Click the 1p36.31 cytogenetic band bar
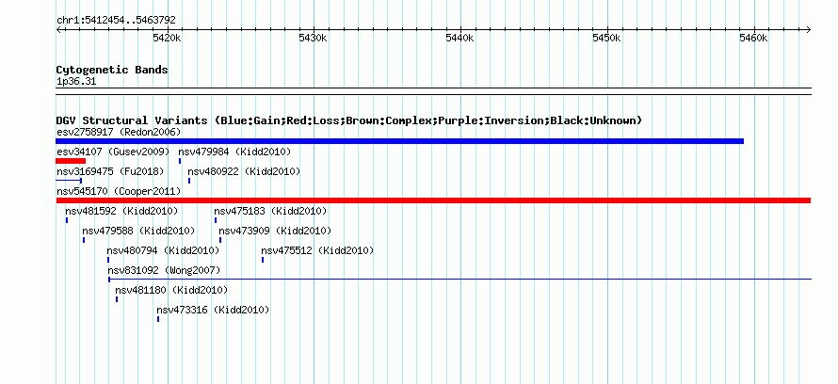Viewport: 838px width, 384px height. 433,91
